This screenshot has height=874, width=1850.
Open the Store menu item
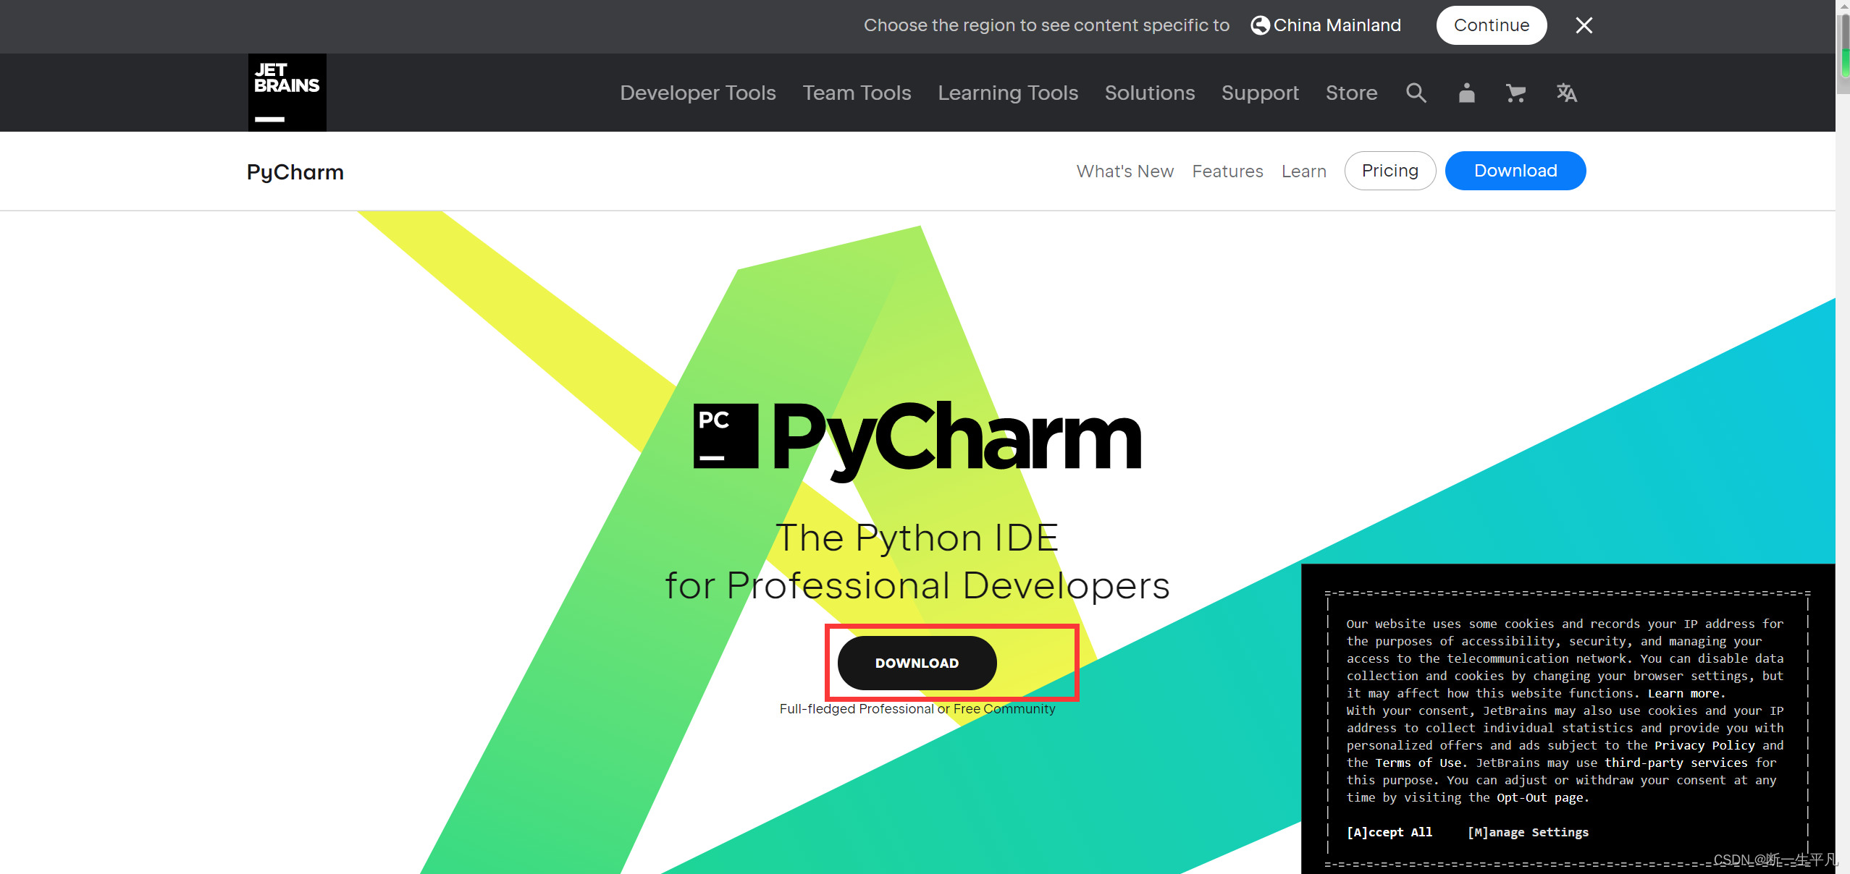[x=1351, y=93]
